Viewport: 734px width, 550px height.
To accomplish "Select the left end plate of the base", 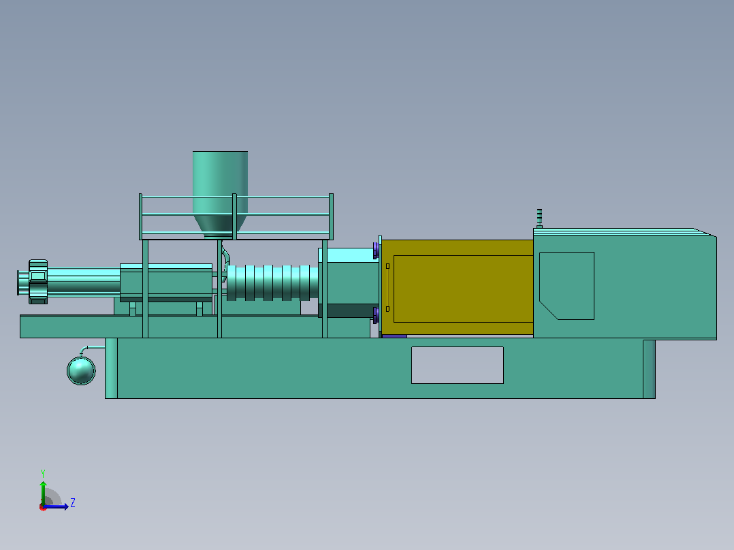I will pos(111,368).
